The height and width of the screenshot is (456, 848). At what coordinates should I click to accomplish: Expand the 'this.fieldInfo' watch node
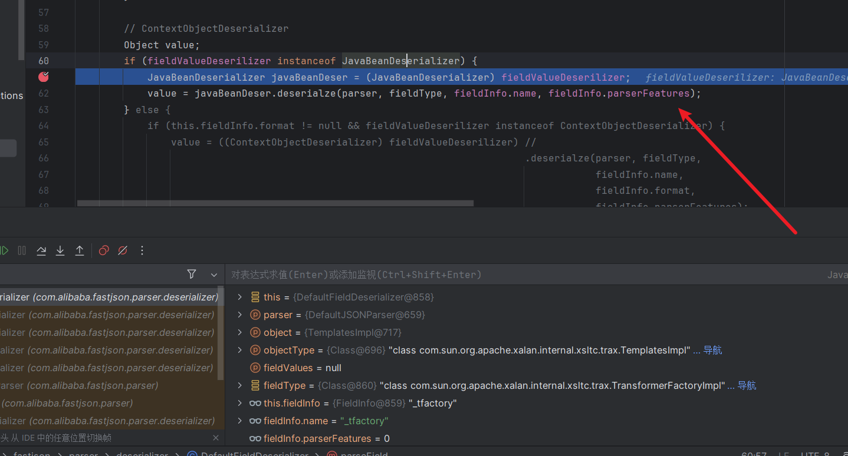[x=239, y=403]
